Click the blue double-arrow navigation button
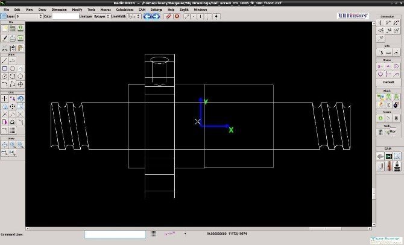The height and width of the screenshot is (245, 404). coord(151,16)
